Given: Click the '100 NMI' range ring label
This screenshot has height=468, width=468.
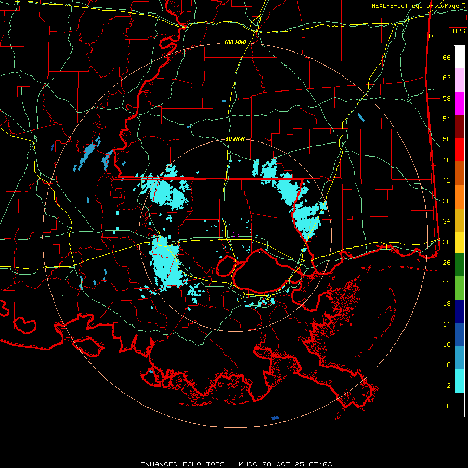Looking at the screenshot, I should pyautogui.click(x=235, y=43).
